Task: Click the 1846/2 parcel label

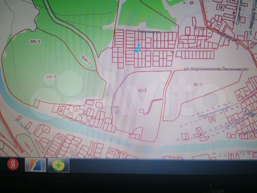Action: pyautogui.click(x=86, y=60)
